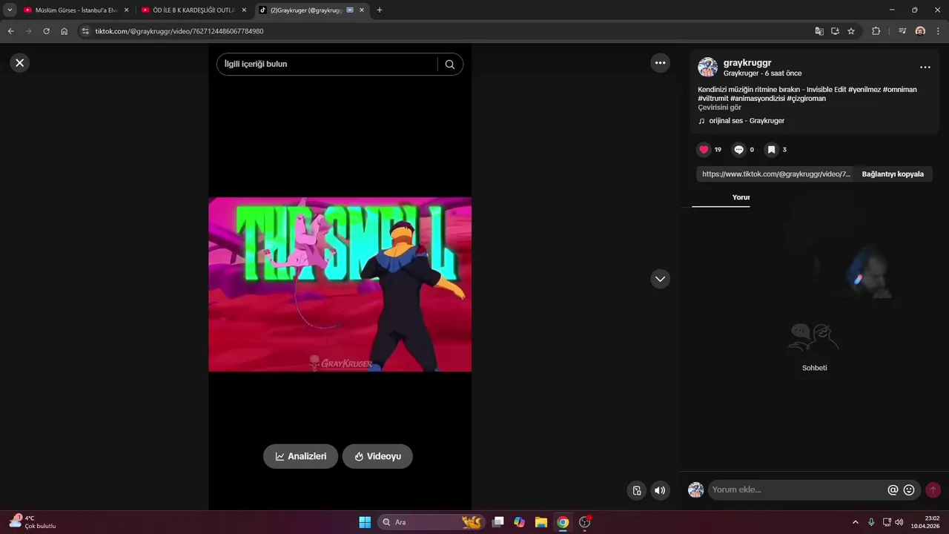
Task: Launch Copilot from taskbar
Action: [519, 522]
